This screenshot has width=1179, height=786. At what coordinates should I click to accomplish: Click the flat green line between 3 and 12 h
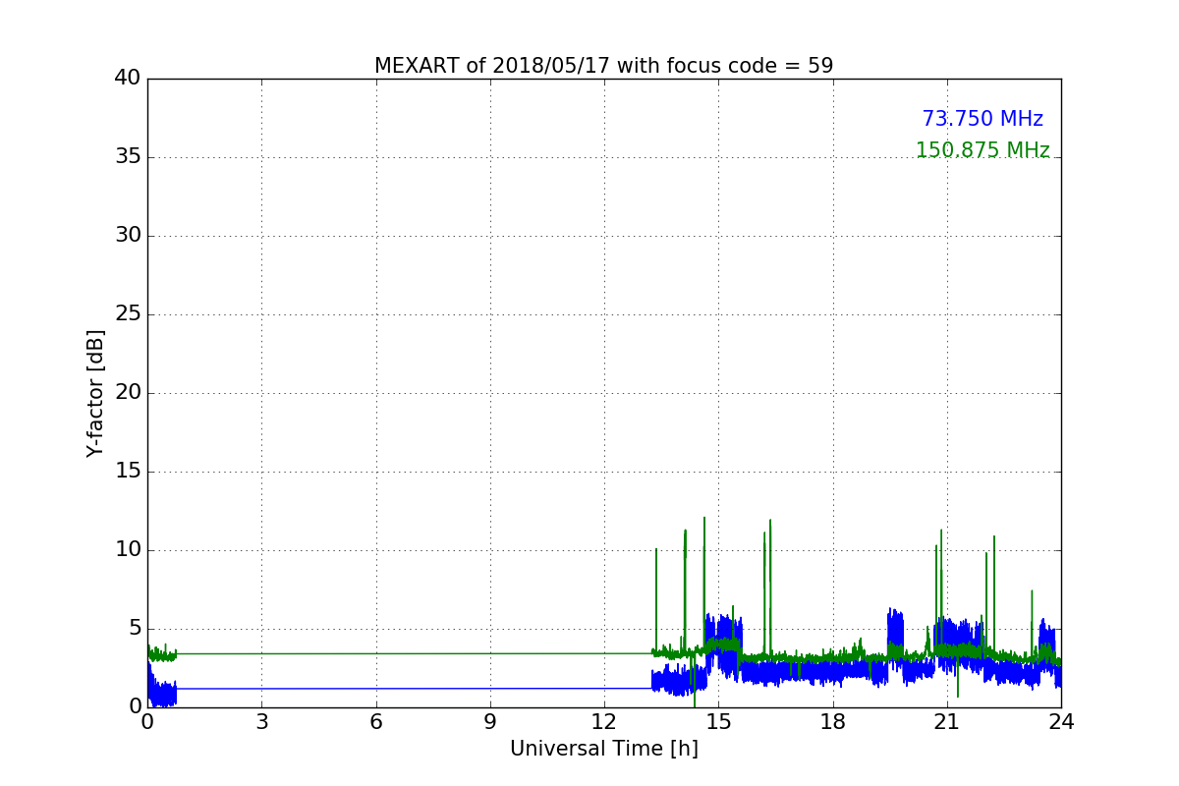tap(413, 653)
